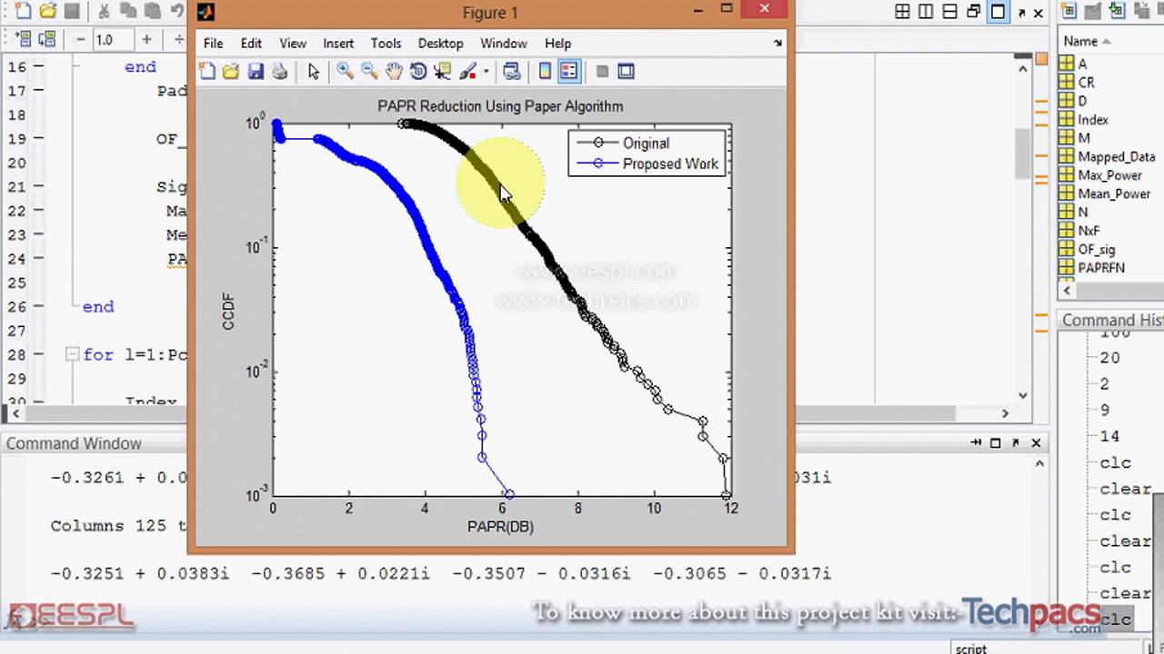Click Hide Plot Tools icon
This screenshot has width=1164, height=654.
[x=601, y=71]
